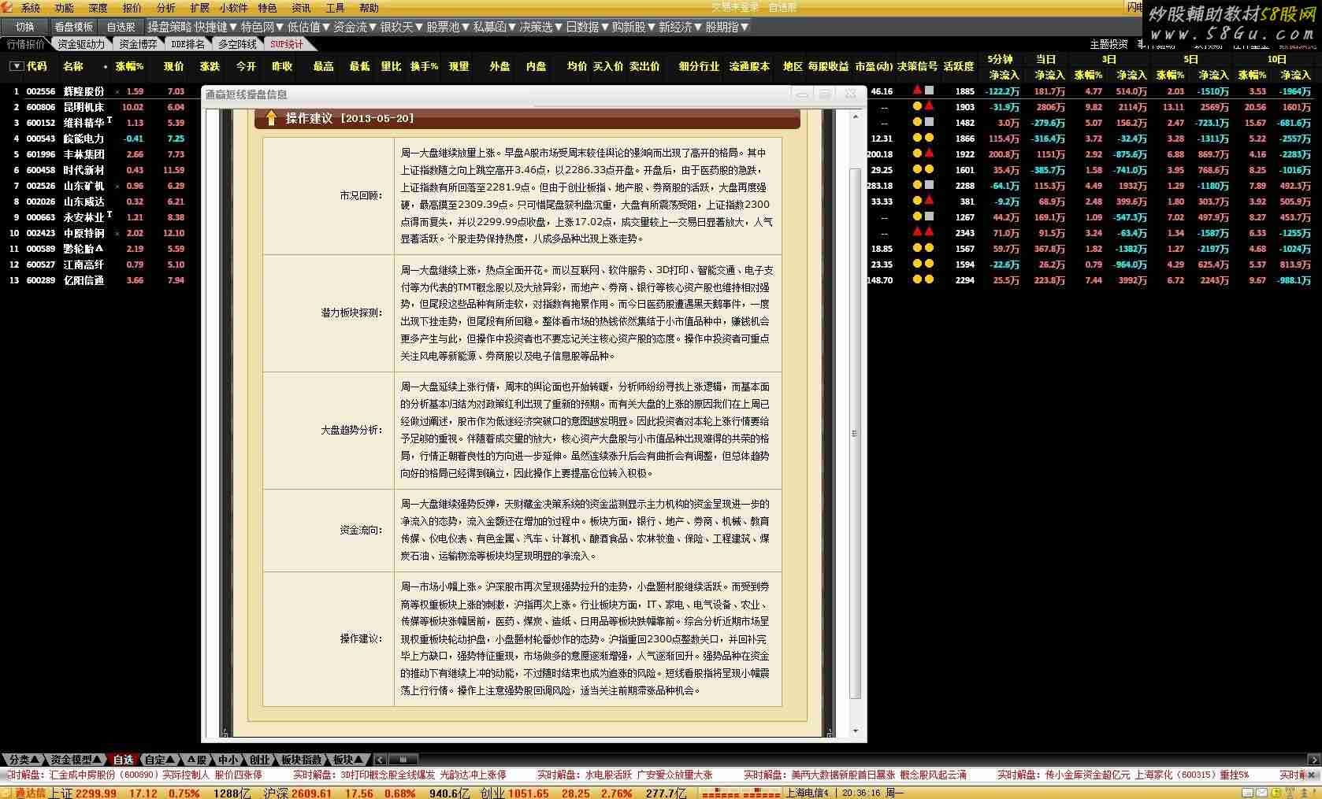Image resolution: width=1322 pixels, height=799 pixels.
Task: Click the decision signal icons for 皖能电力
Action: (x=923, y=138)
